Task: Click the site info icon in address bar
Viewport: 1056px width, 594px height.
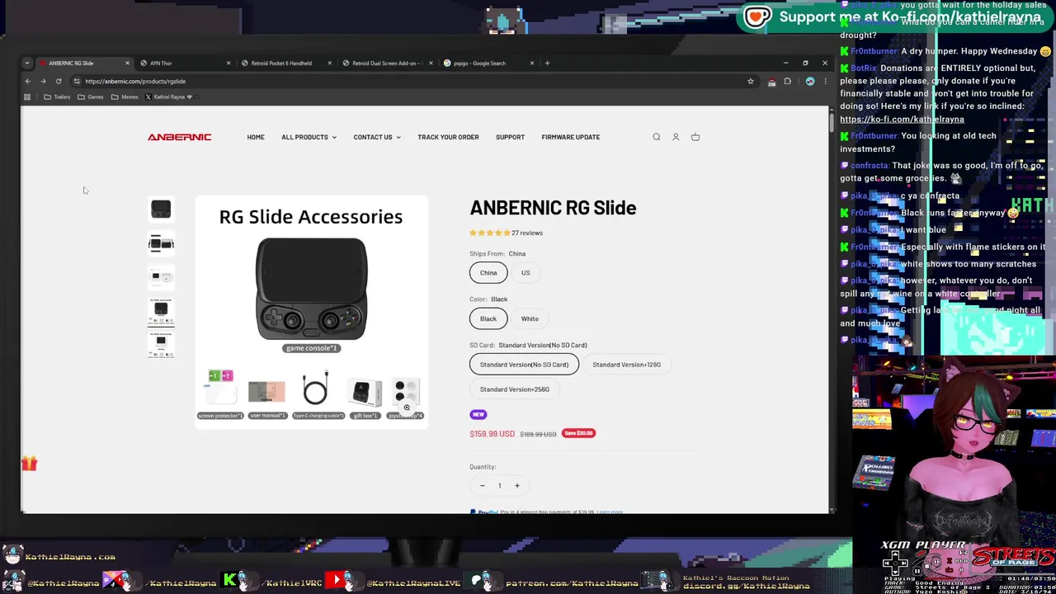Action: point(77,81)
